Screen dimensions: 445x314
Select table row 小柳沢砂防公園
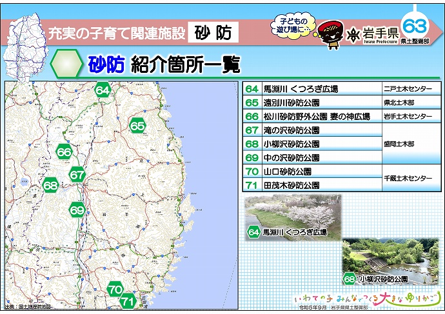(x=312, y=144)
